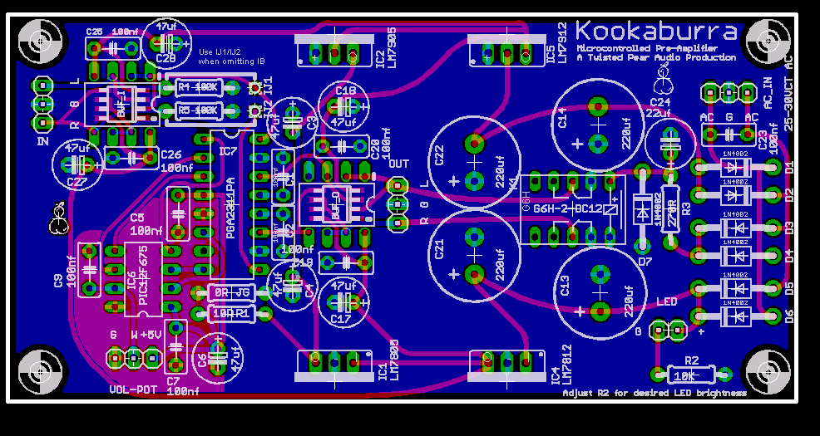Screen dimensions: 820x436
Task: Select the C18 47uf capacitor
Action: pyautogui.click(x=343, y=106)
